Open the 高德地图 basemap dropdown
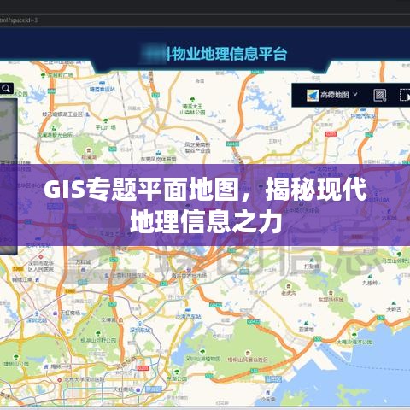 [332, 95]
